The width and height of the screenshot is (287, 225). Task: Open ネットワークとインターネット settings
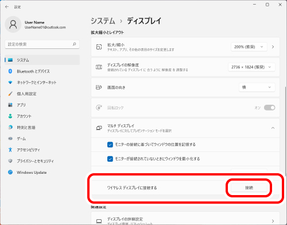pyautogui.click(x=42, y=82)
